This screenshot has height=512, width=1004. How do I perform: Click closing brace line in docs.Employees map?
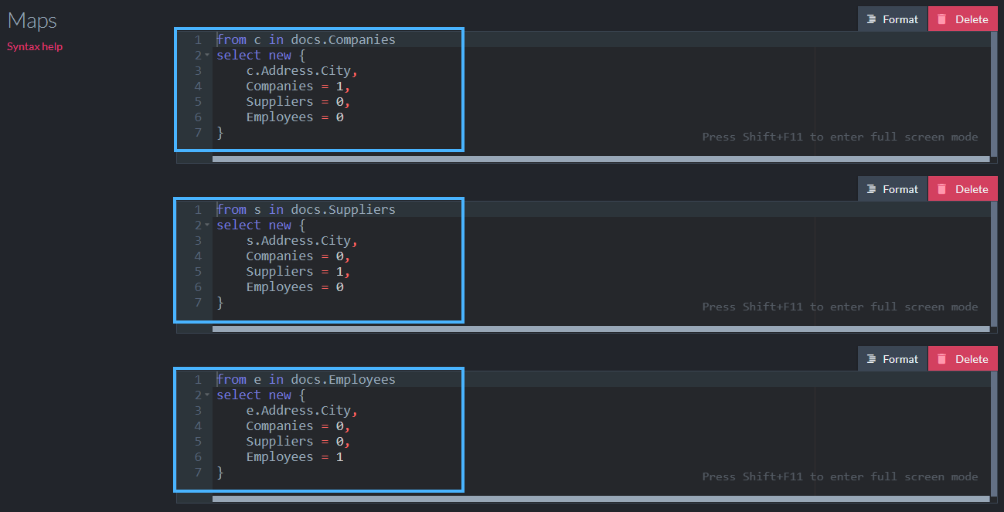click(x=220, y=472)
